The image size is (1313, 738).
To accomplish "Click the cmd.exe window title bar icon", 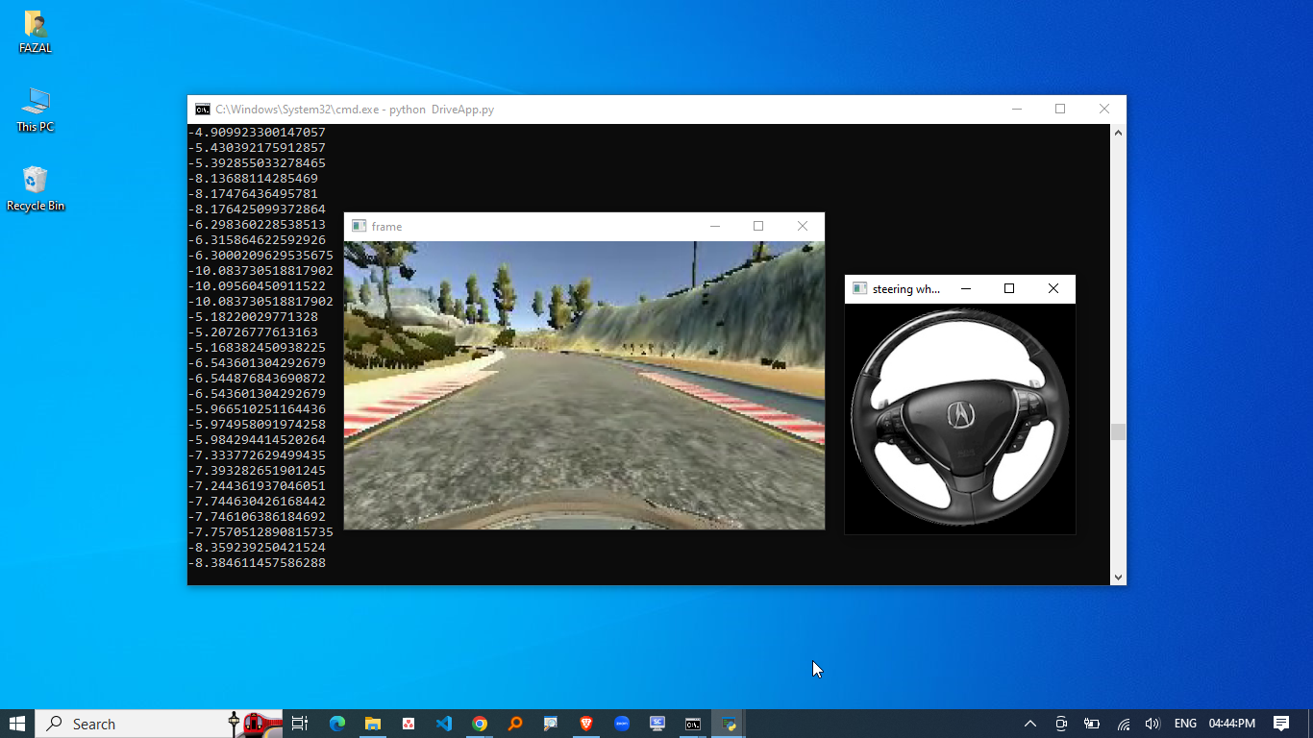I will pos(203,110).
